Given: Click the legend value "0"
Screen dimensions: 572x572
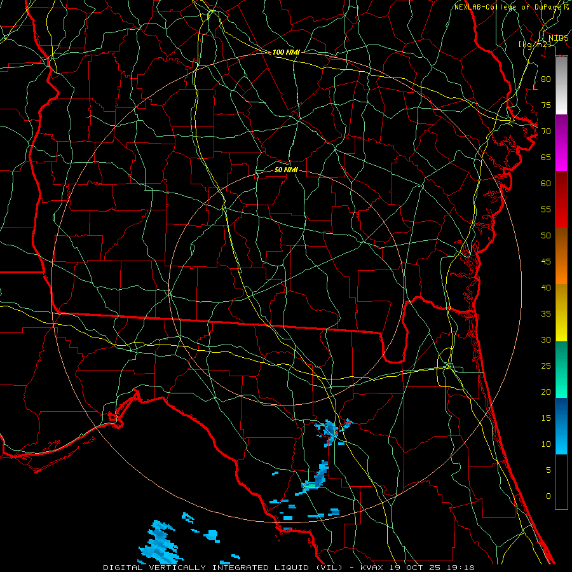Looking at the screenshot, I should tap(548, 496).
